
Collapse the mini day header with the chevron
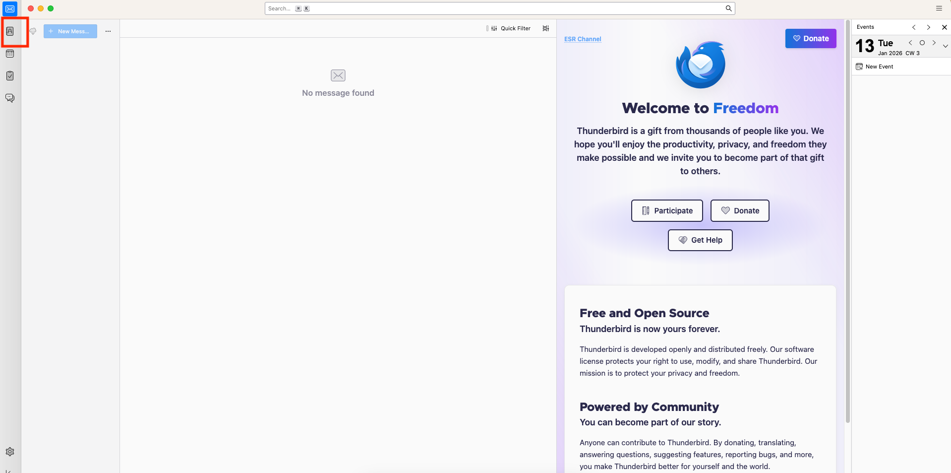(946, 46)
